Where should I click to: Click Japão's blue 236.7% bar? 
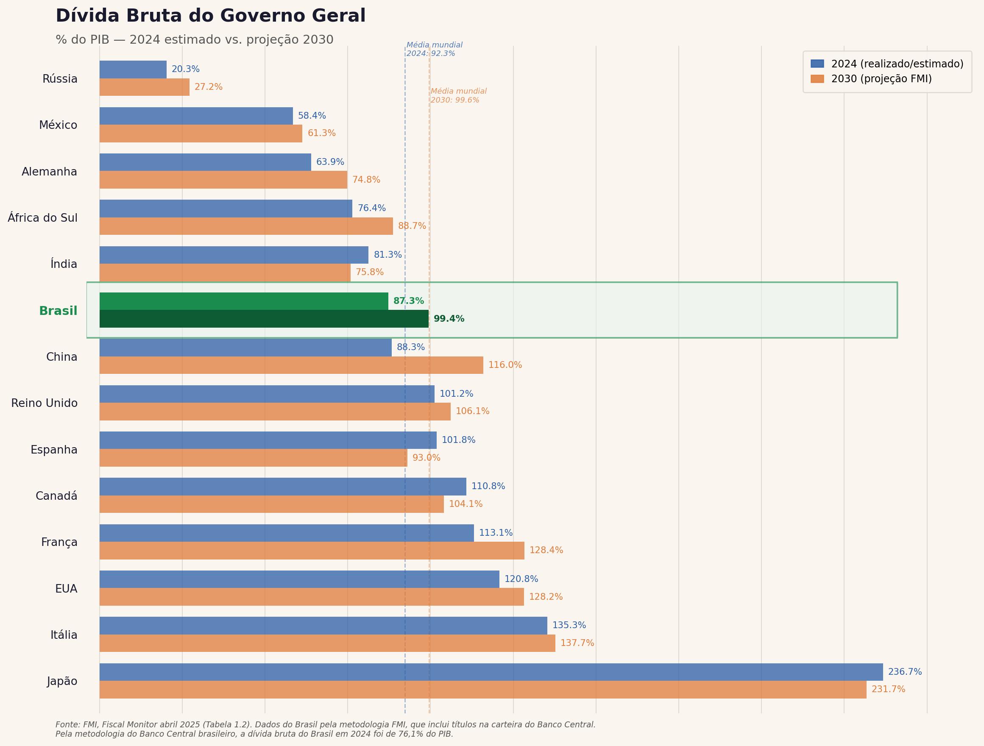click(x=491, y=672)
